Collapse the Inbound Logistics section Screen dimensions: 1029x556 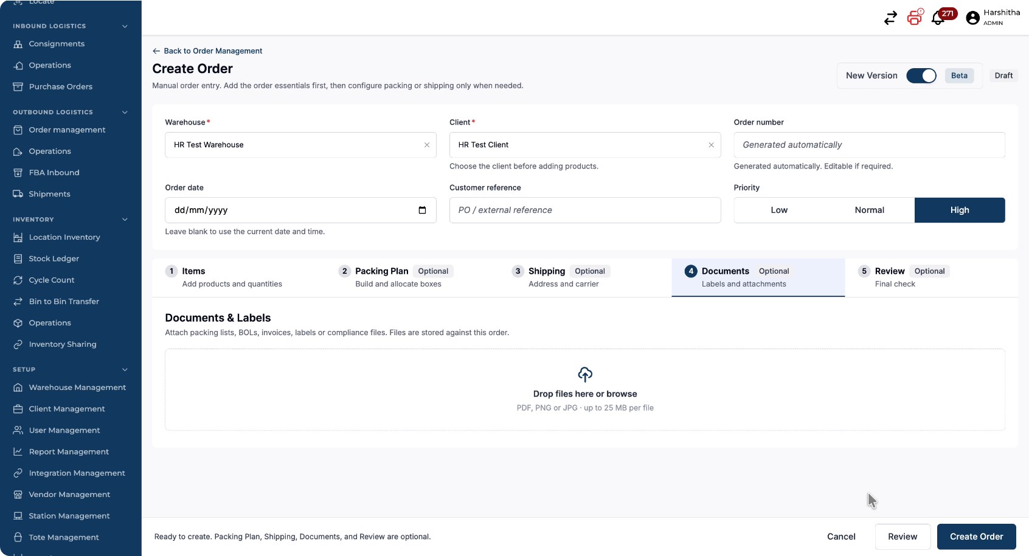click(125, 26)
